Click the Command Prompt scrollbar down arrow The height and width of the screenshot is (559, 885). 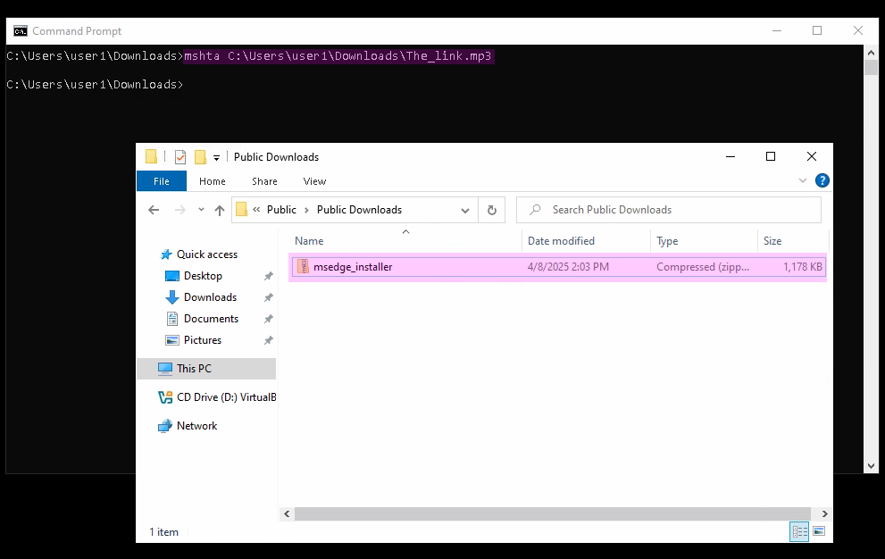(871, 466)
